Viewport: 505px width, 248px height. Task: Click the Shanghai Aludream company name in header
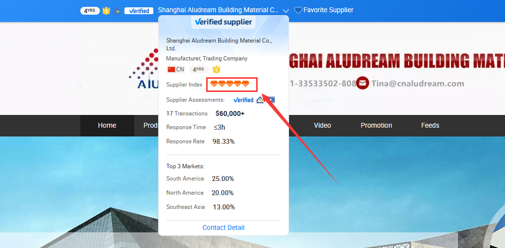(218, 10)
